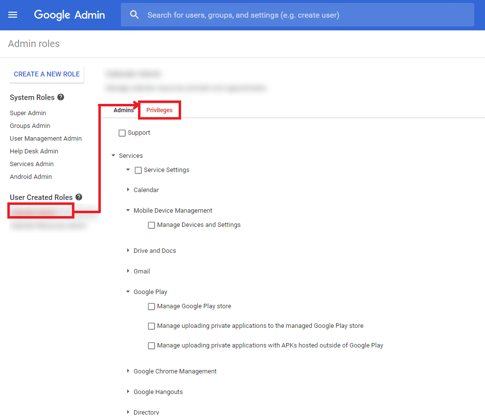Enable the Support checkbox
485x419 pixels.
click(122, 133)
